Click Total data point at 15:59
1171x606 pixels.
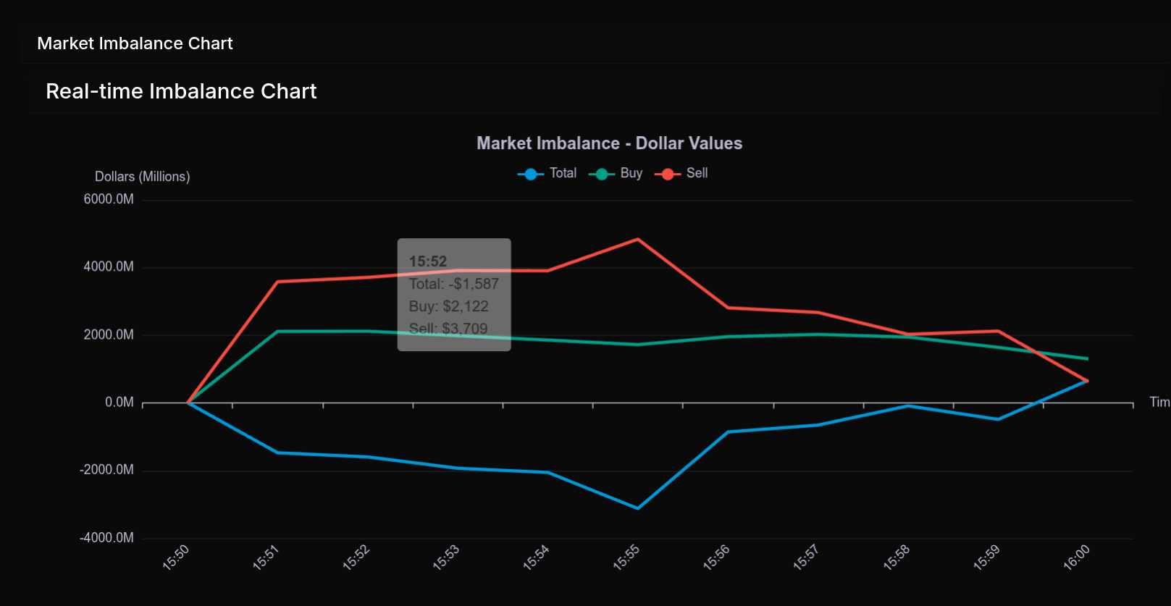pos(998,419)
